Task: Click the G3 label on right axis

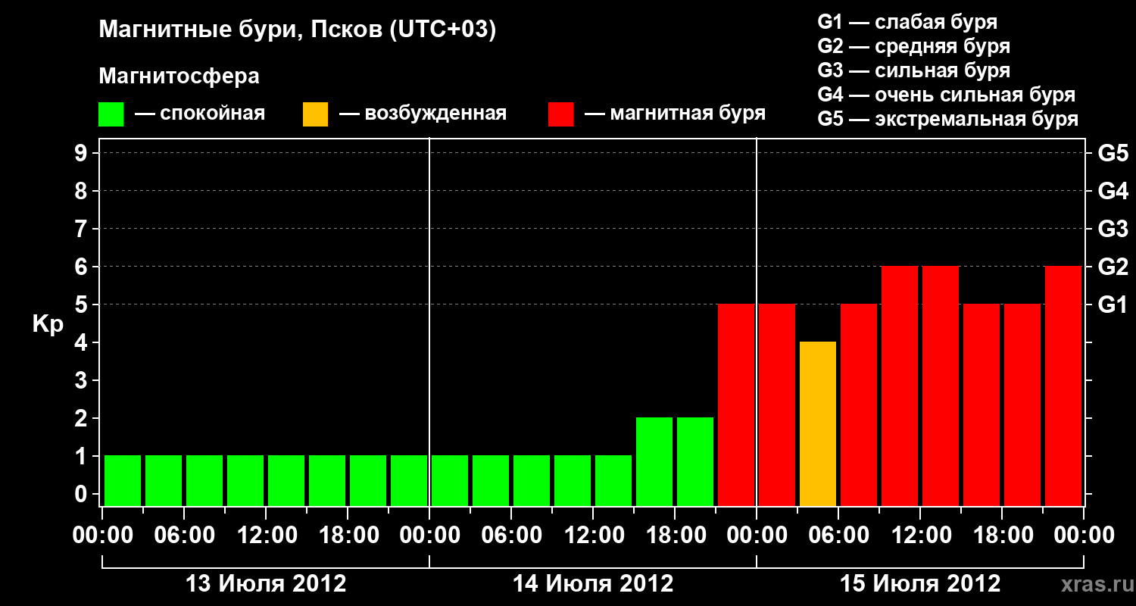Action: (1113, 229)
